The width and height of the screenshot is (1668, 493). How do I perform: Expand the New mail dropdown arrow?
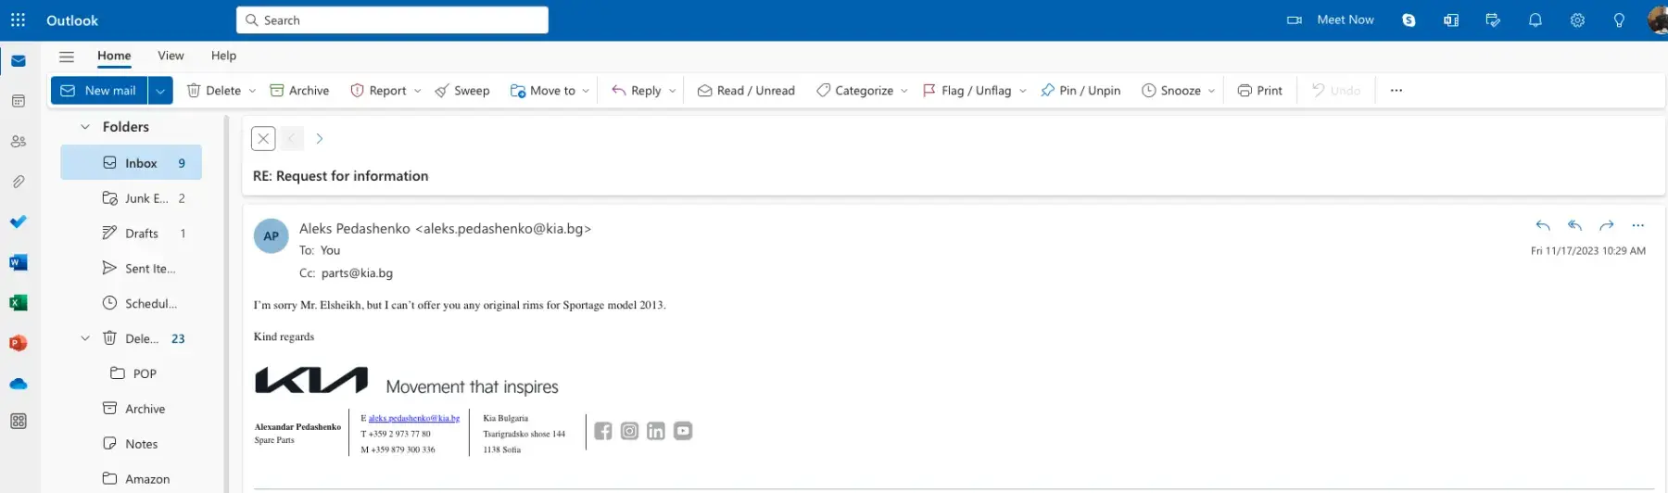160,91
